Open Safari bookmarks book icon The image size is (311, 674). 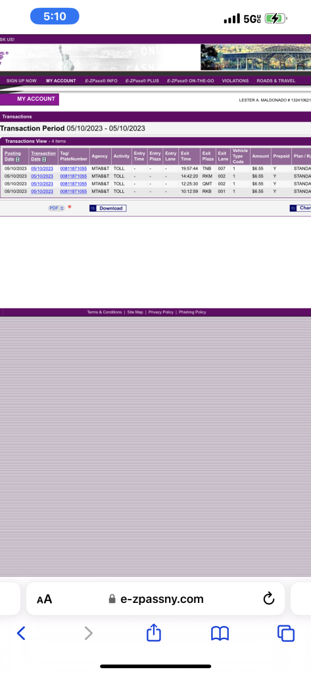pos(220,633)
